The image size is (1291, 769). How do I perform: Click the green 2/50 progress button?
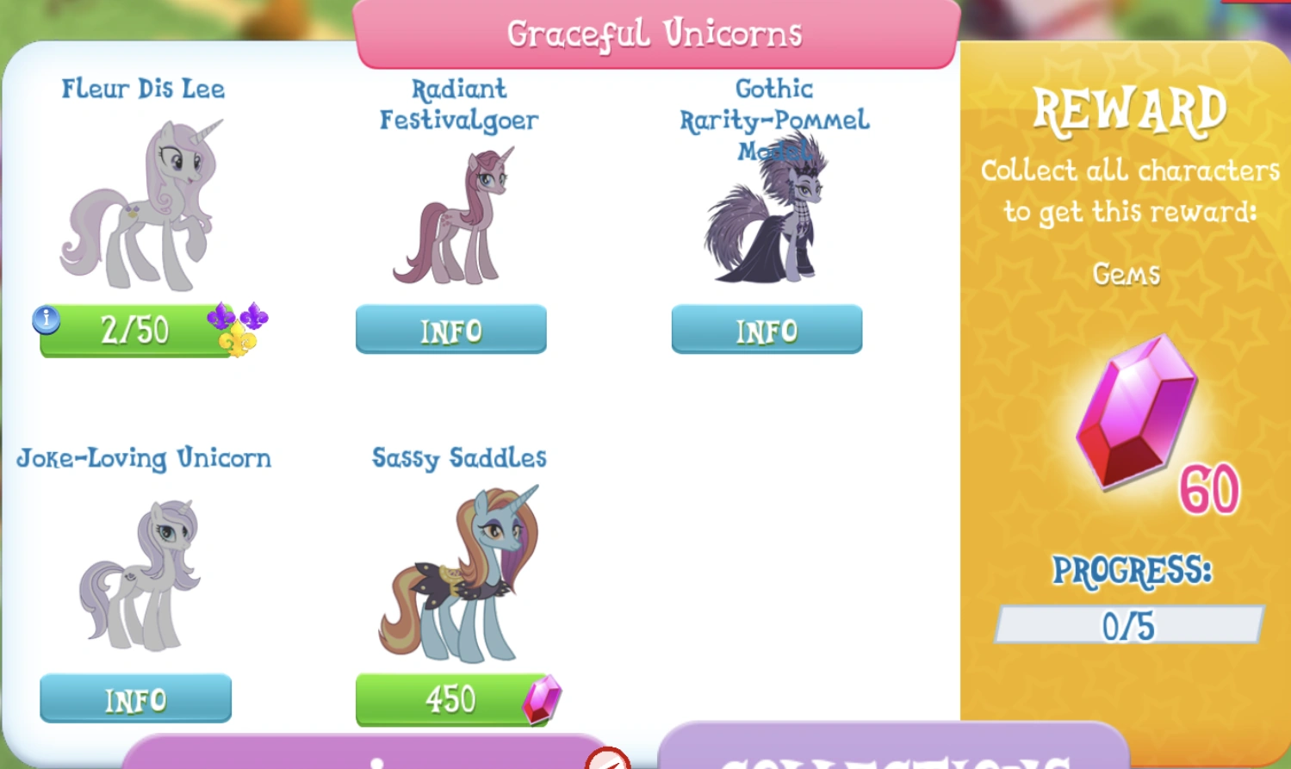(x=138, y=330)
